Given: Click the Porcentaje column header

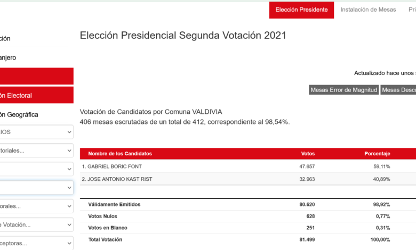Looking at the screenshot, I should pyautogui.click(x=377, y=154).
